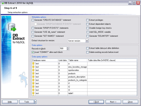Proceed with the Next button
Screen dimensions: 141x106
tap(113, 102)
